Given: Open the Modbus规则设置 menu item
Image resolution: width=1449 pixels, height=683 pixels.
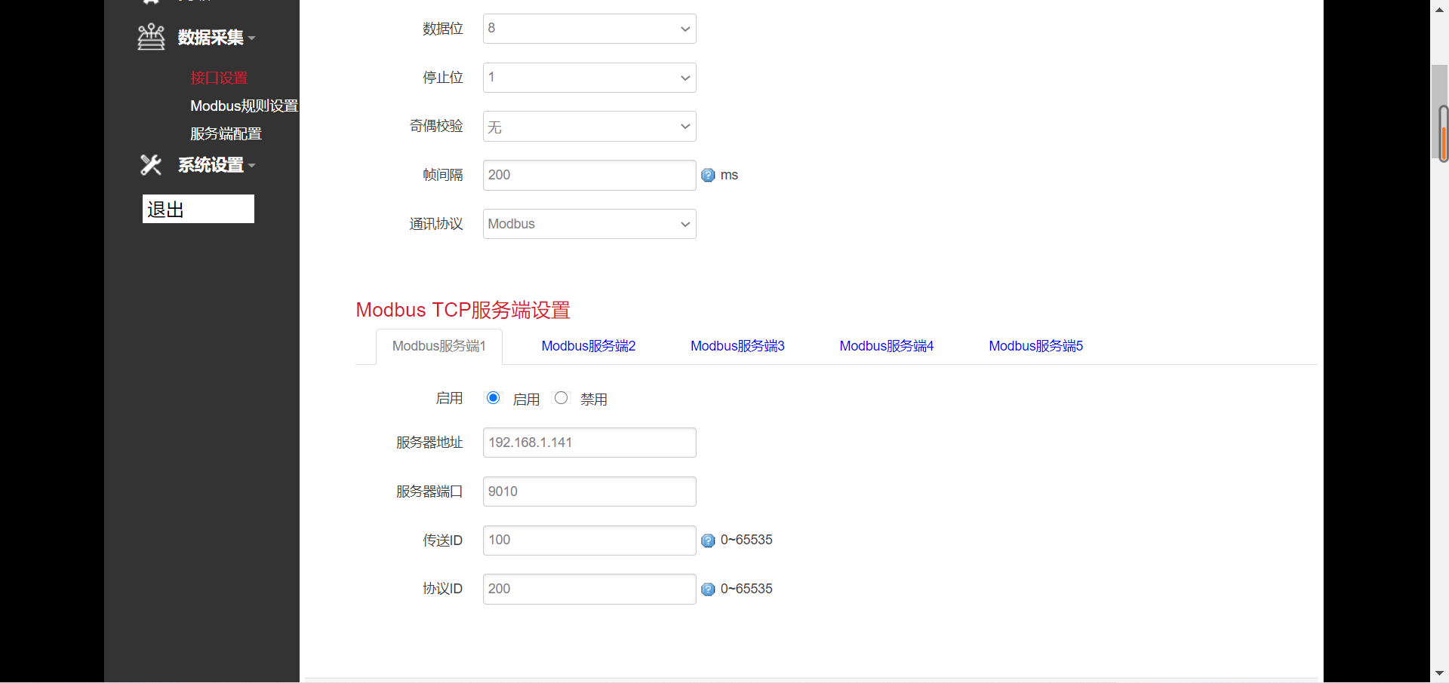Looking at the screenshot, I should (x=244, y=106).
